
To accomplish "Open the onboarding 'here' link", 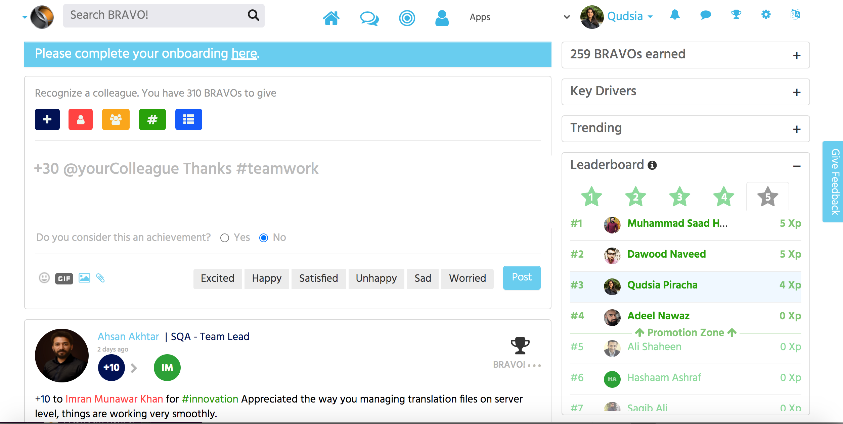I will (x=244, y=54).
